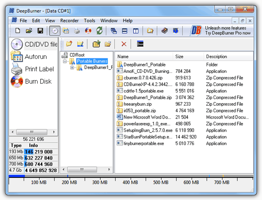The height and width of the screenshot is (200, 262).
Task: Collapse the Portable Burners tree folder
Action: point(65,61)
